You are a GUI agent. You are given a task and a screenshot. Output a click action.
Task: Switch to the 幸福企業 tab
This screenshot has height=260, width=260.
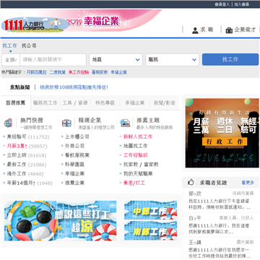coord(134,103)
